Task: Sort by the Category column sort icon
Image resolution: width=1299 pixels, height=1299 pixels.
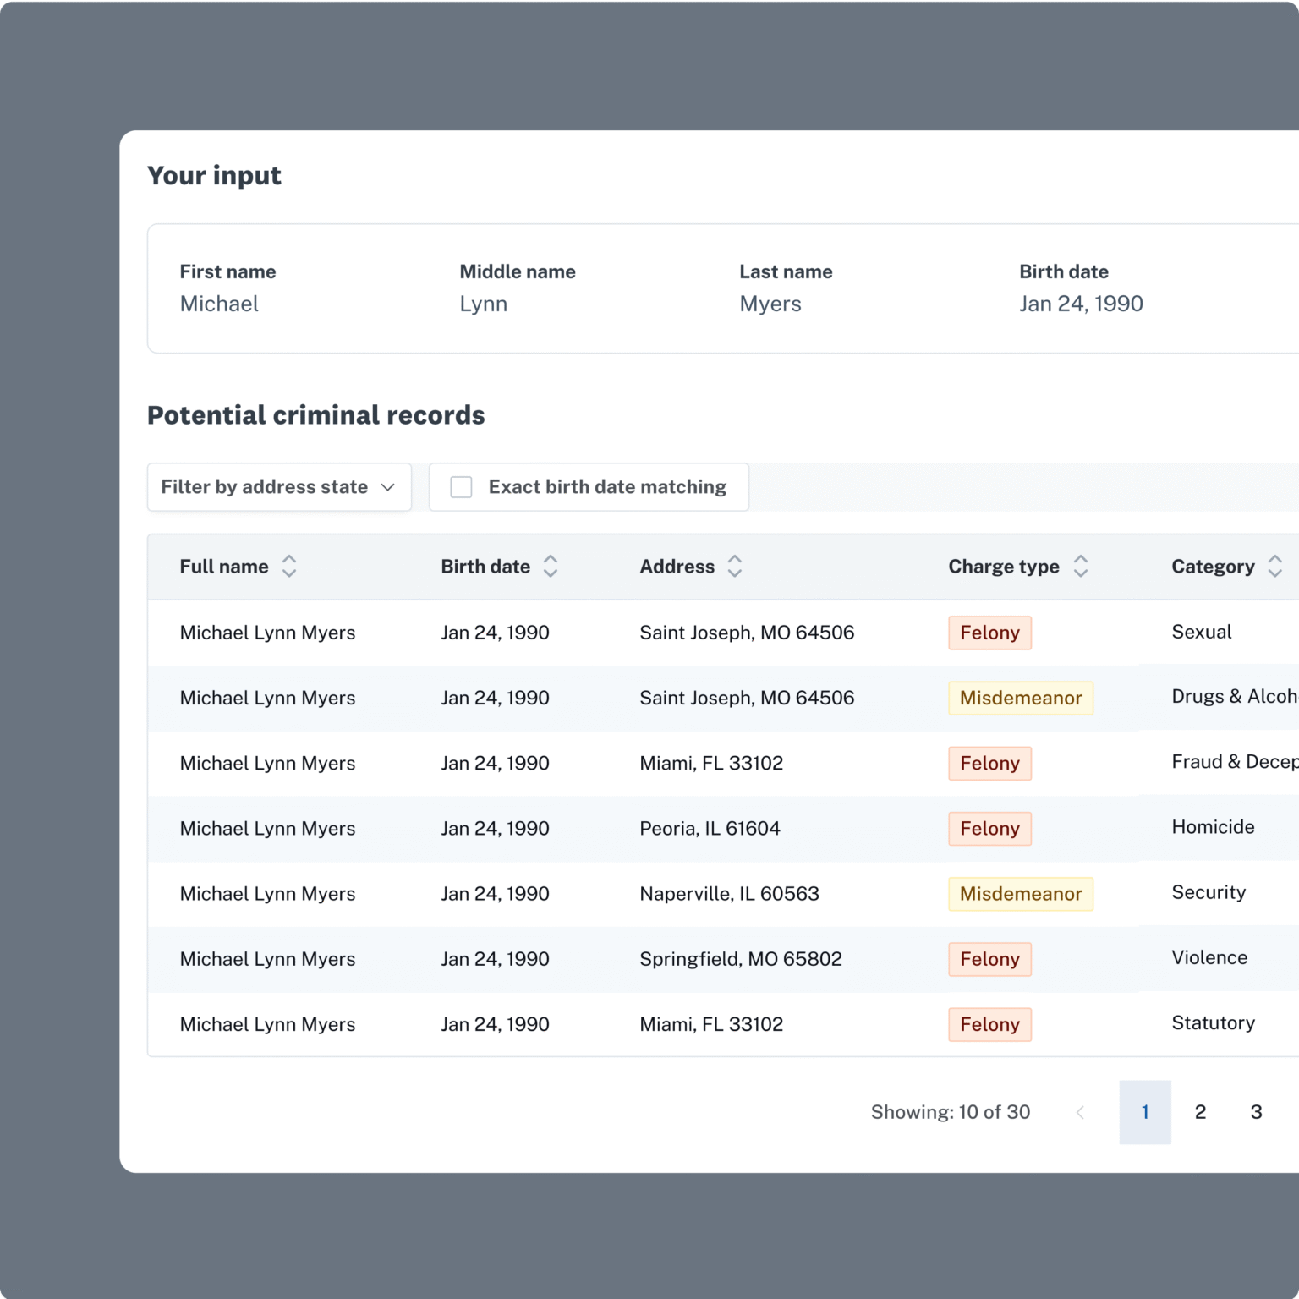Action: point(1275,566)
